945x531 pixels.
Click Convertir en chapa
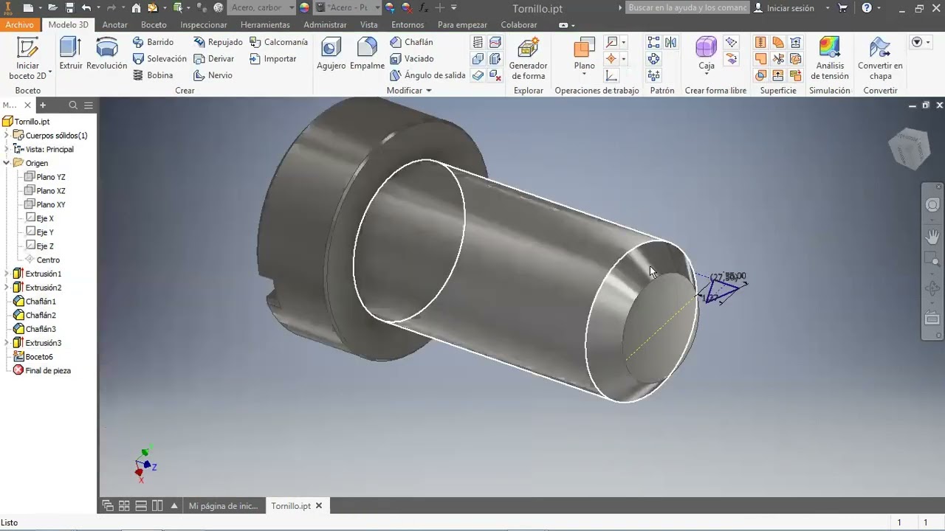880,58
